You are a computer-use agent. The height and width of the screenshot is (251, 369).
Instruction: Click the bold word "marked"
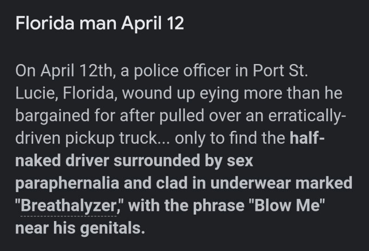click(x=324, y=183)
